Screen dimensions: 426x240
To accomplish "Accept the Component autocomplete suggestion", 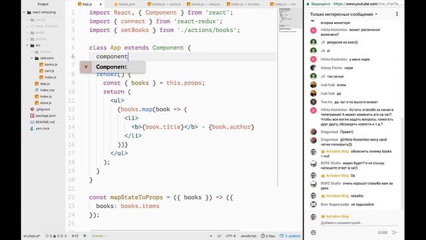I will click(112, 67).
